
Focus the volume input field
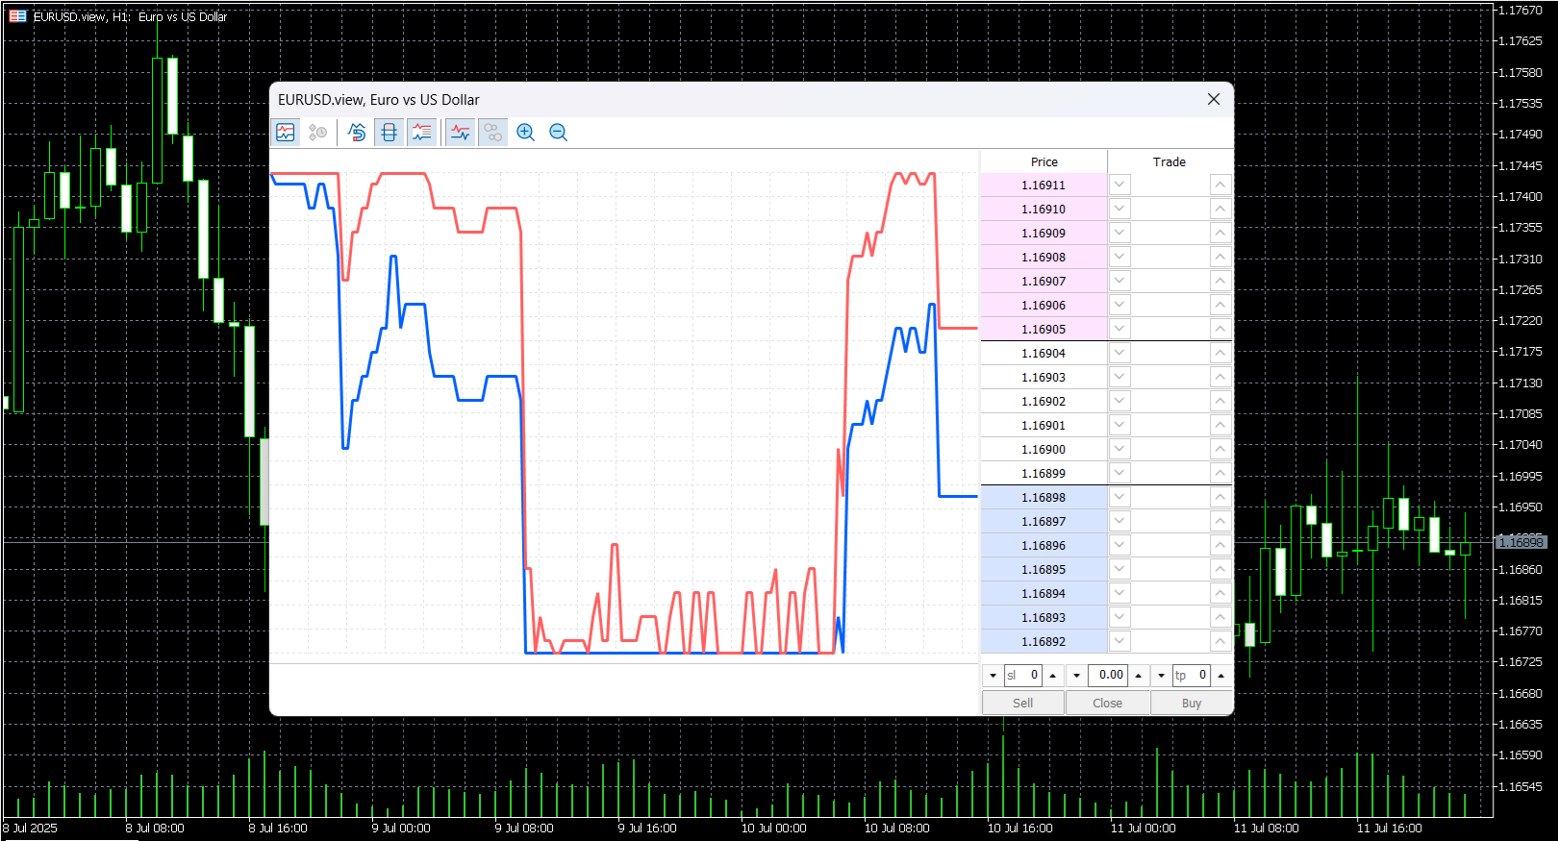click(x=1108, y=676)
